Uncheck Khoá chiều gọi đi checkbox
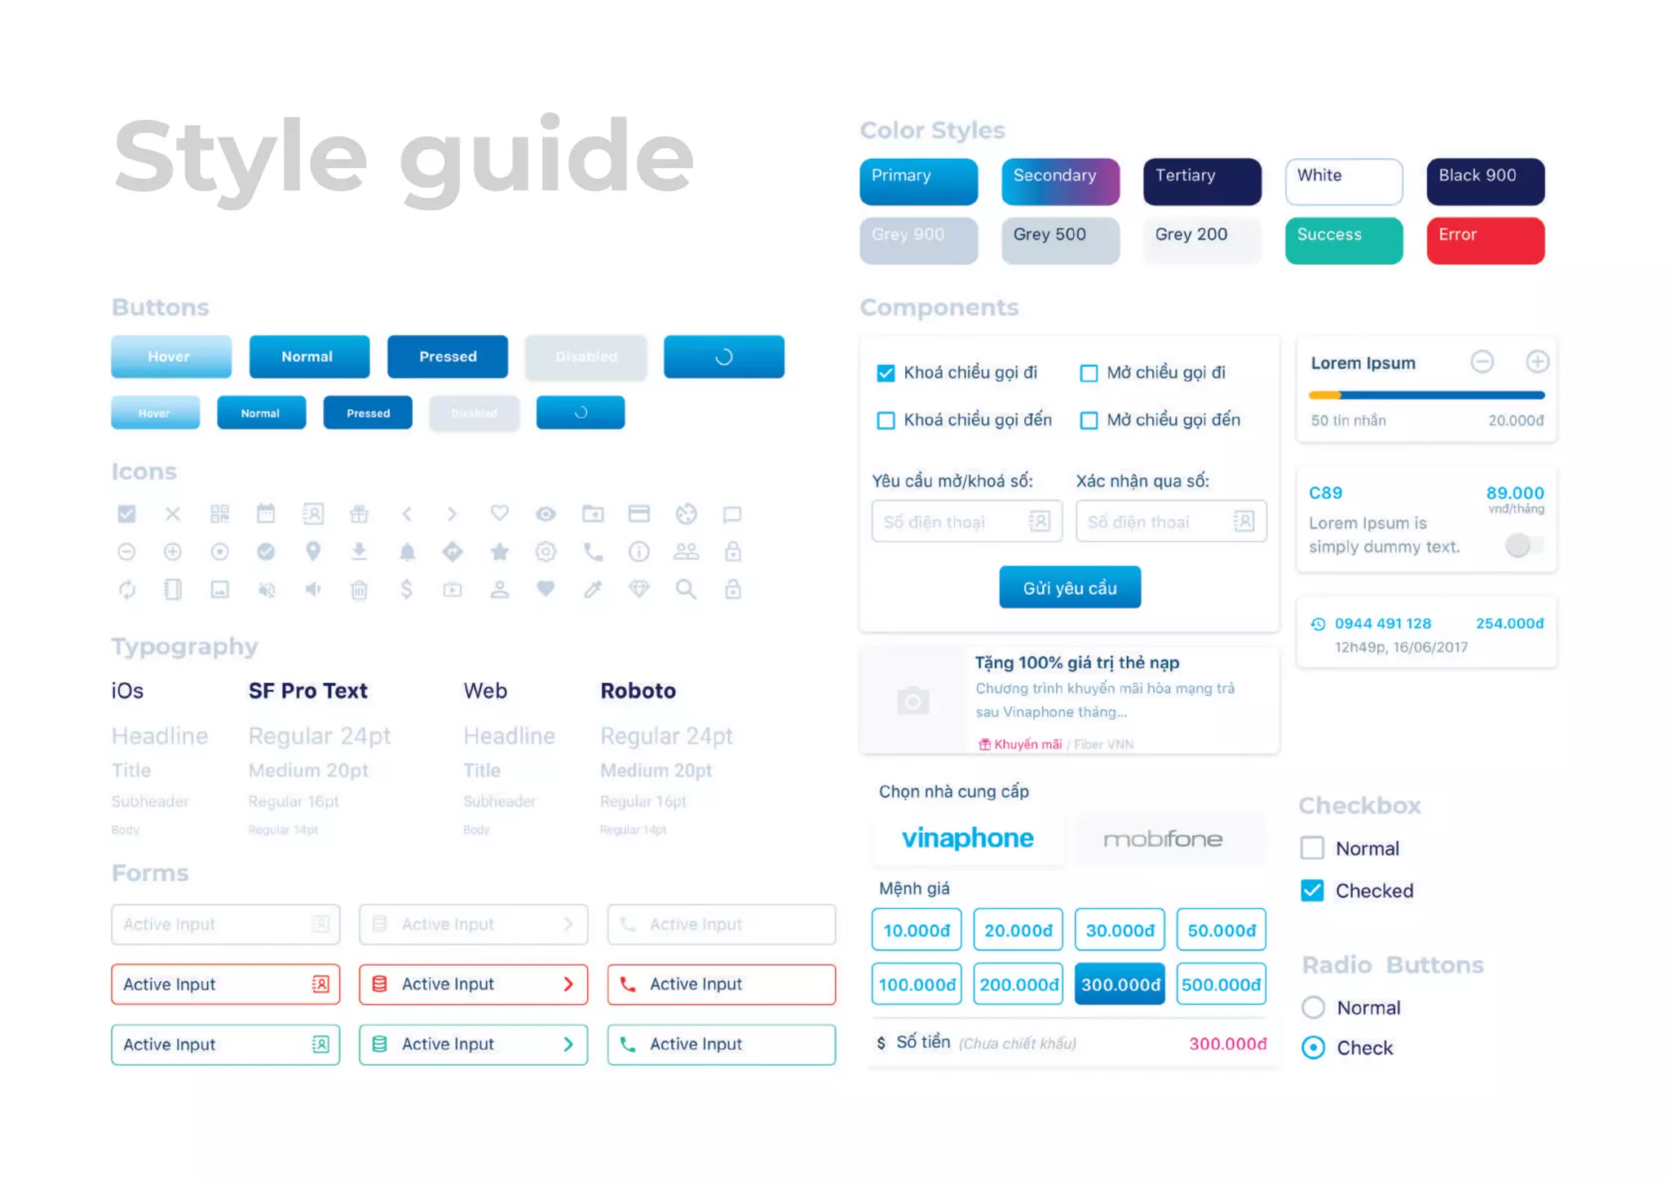The width and height of the screenshot is (1670, 1180). coord(886,373)
